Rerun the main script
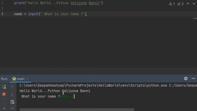197x111 pixels. (4, 87)
